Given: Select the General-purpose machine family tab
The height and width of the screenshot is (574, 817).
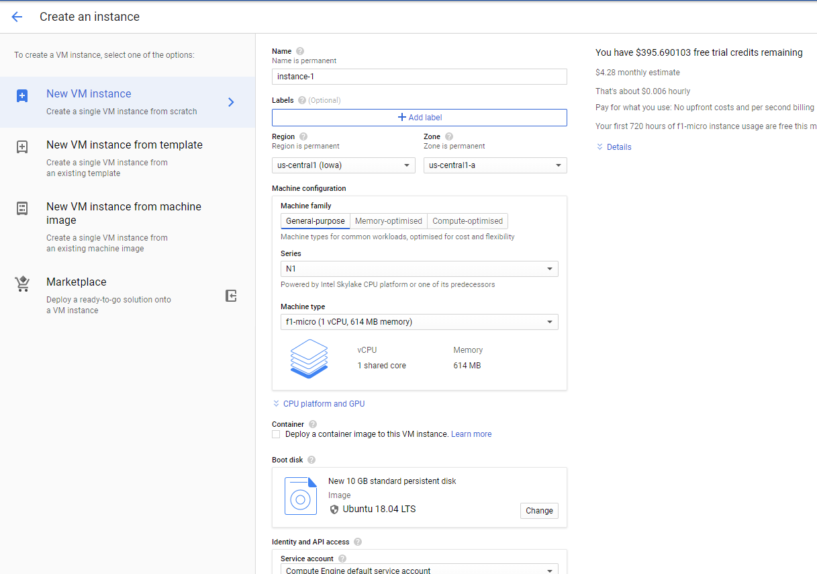Looking at the screenshot, I should (316, 221).
